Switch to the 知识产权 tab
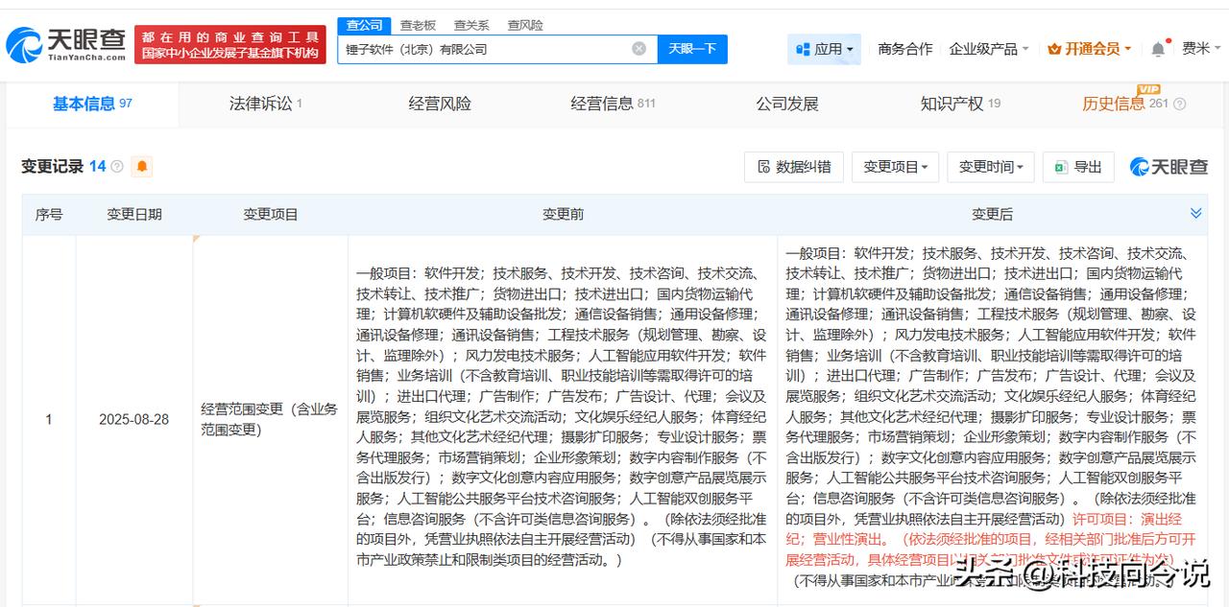 click(960, 104)
